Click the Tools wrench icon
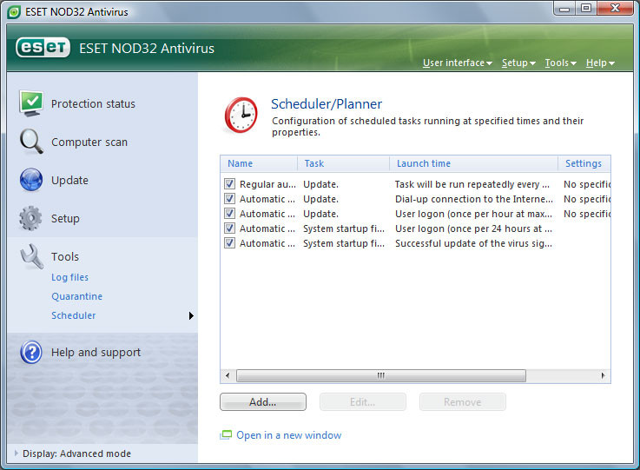The height and width of the screenshot is (470, 640). pyautogui.click(x=31, y=256)
